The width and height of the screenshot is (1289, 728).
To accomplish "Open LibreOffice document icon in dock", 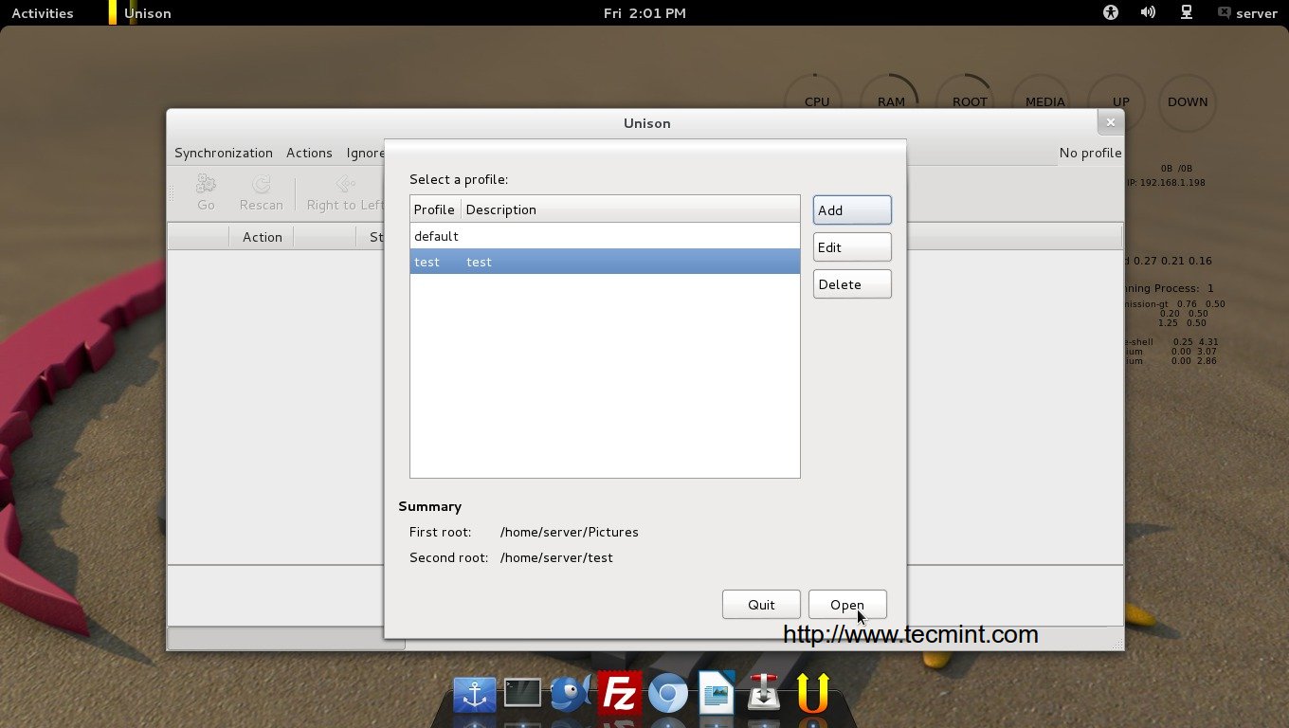I will 717,694.
